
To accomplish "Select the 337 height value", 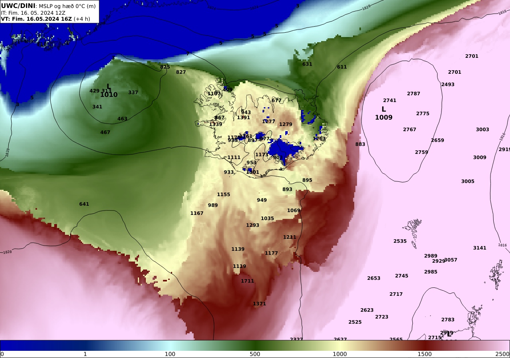I will click(133, 92).
